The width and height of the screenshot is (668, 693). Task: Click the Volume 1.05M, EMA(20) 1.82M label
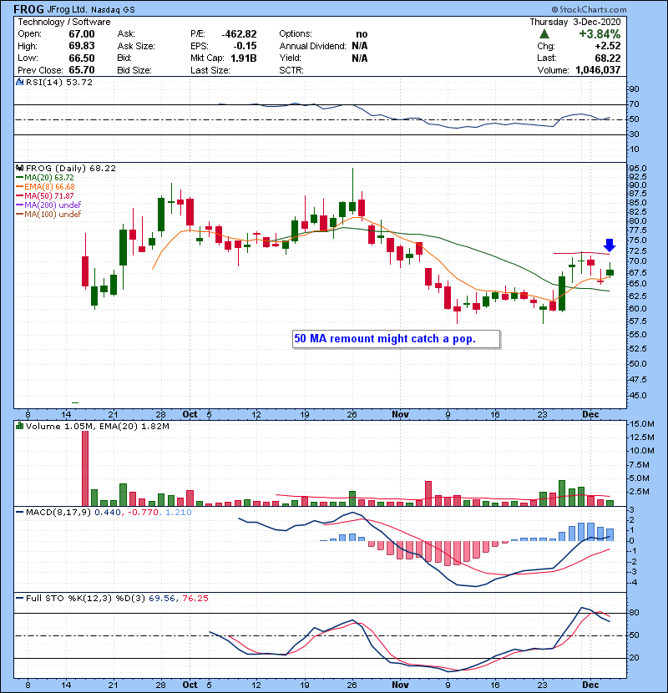[97, 427]
